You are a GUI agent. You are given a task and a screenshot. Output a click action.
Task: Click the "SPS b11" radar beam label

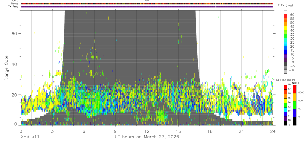tap(30, 137)
